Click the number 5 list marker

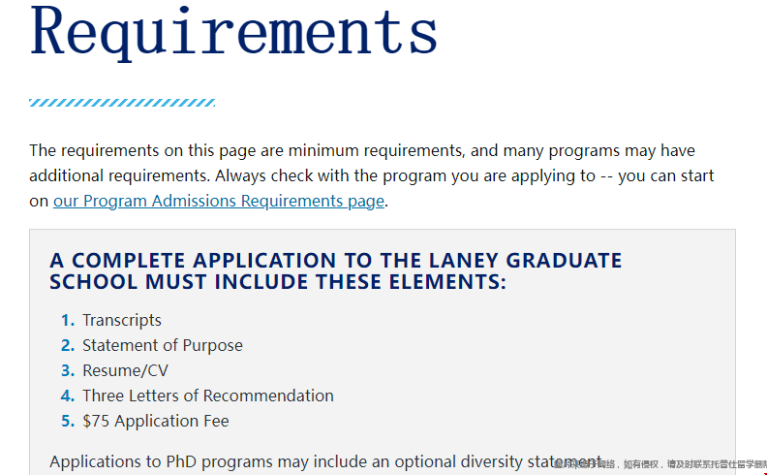tap(68, 421)
